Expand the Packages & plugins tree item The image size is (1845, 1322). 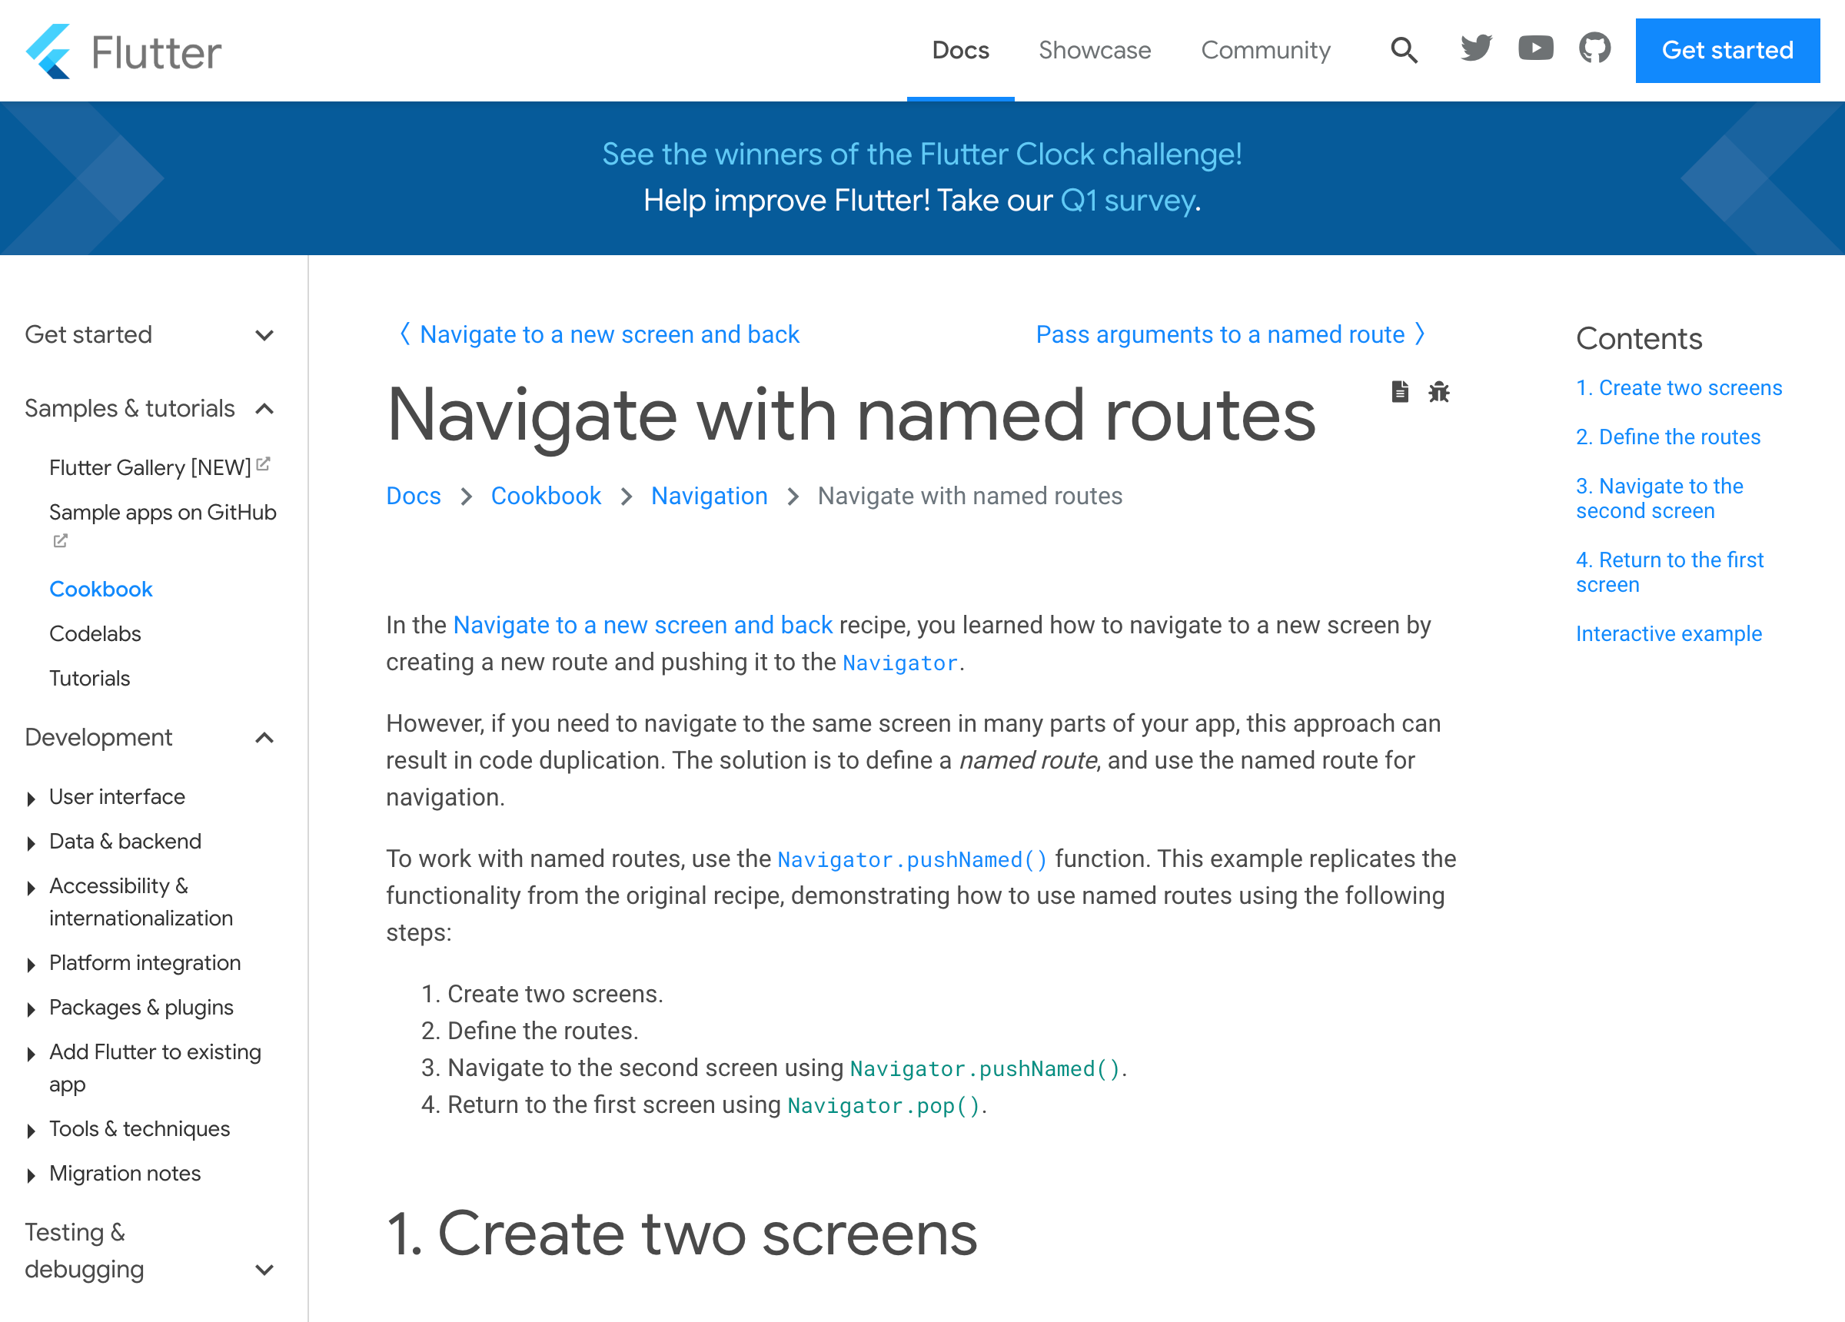point(31,1008)
